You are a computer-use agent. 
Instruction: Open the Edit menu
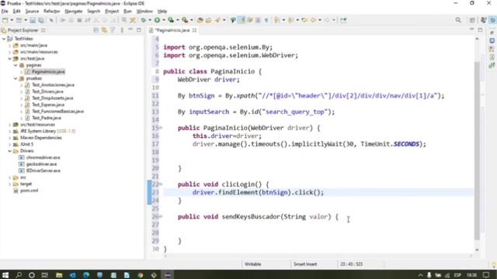(16, 11)
